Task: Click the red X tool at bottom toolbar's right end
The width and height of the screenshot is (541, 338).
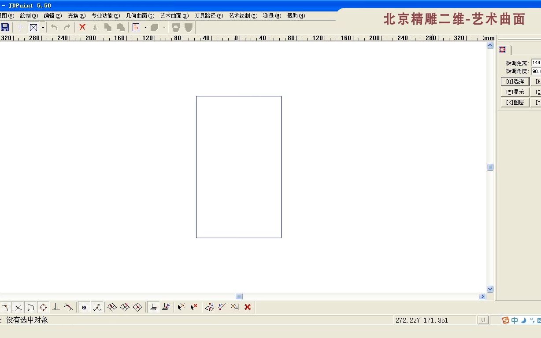Action: 248,307
